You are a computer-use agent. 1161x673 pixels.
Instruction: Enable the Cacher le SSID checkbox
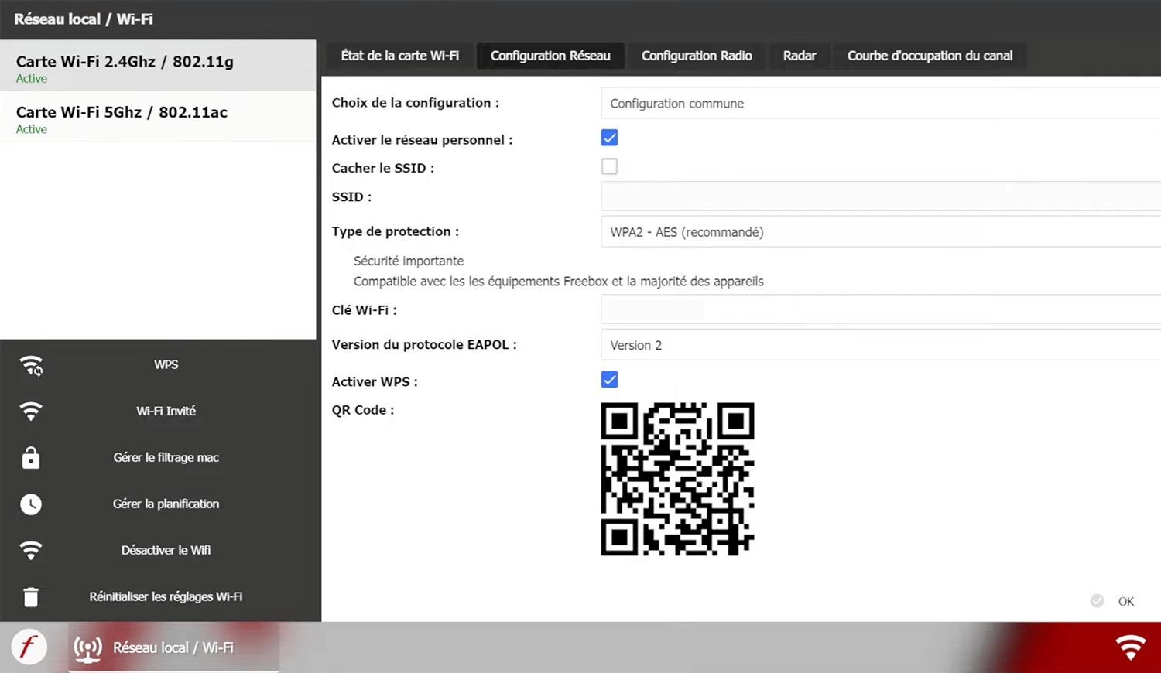(609, 166)
